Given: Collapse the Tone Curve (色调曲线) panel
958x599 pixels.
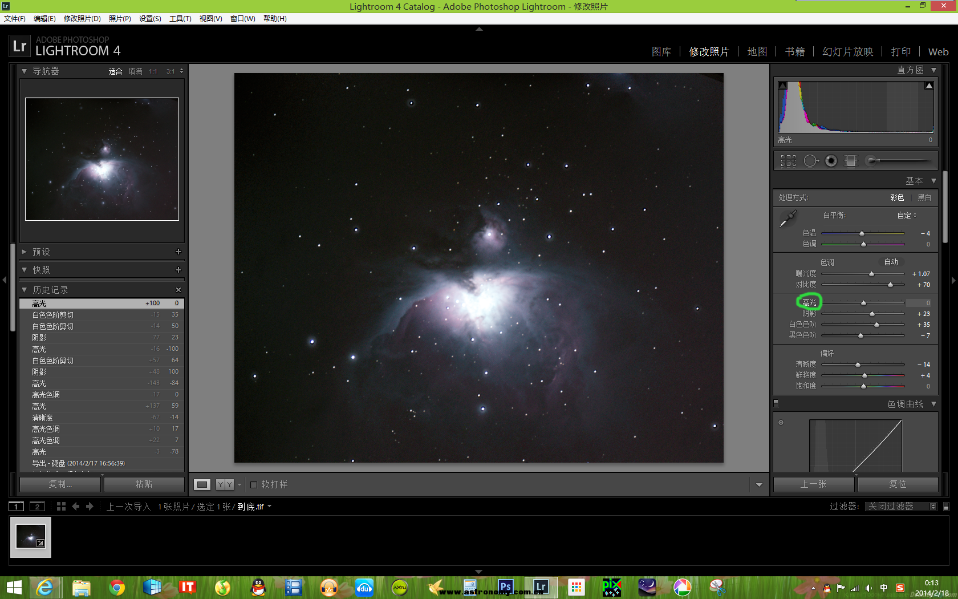Looking at the screenshot, I should click(x=933, y=404).
